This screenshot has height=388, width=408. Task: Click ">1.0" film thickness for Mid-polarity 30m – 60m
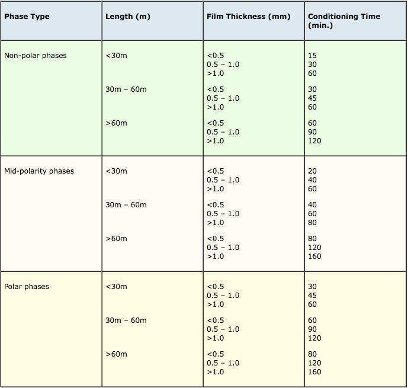tap(216, 223)
